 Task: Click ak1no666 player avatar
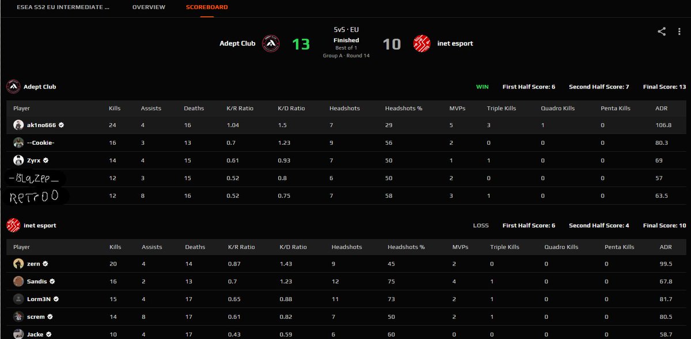[18, 125]
